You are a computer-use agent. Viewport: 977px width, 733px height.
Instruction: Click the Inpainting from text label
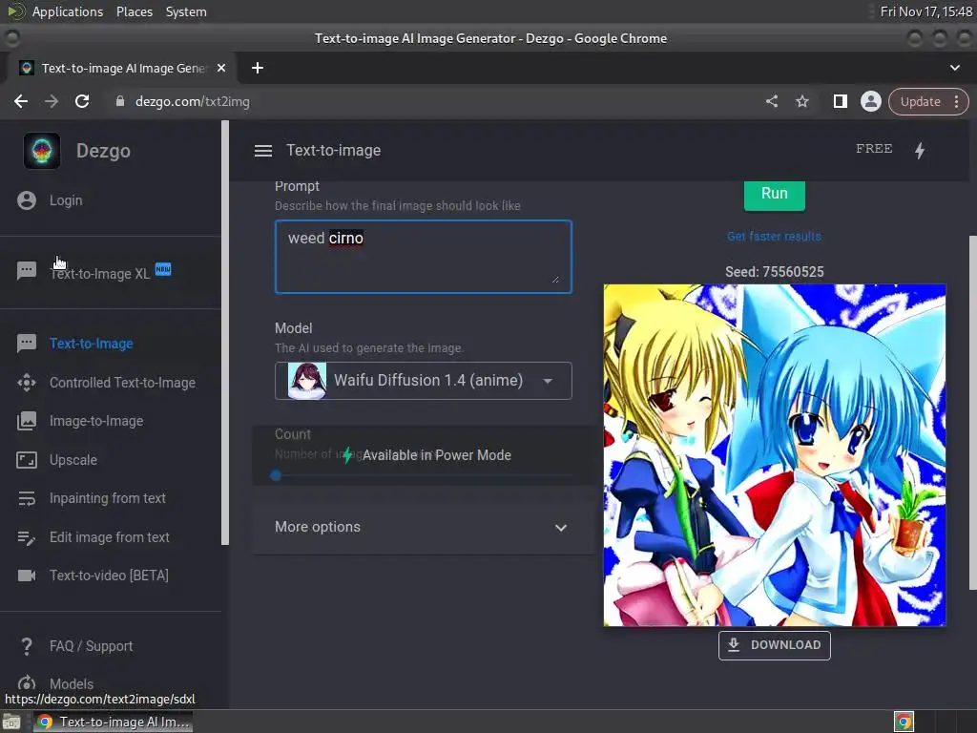coord(108,498)
